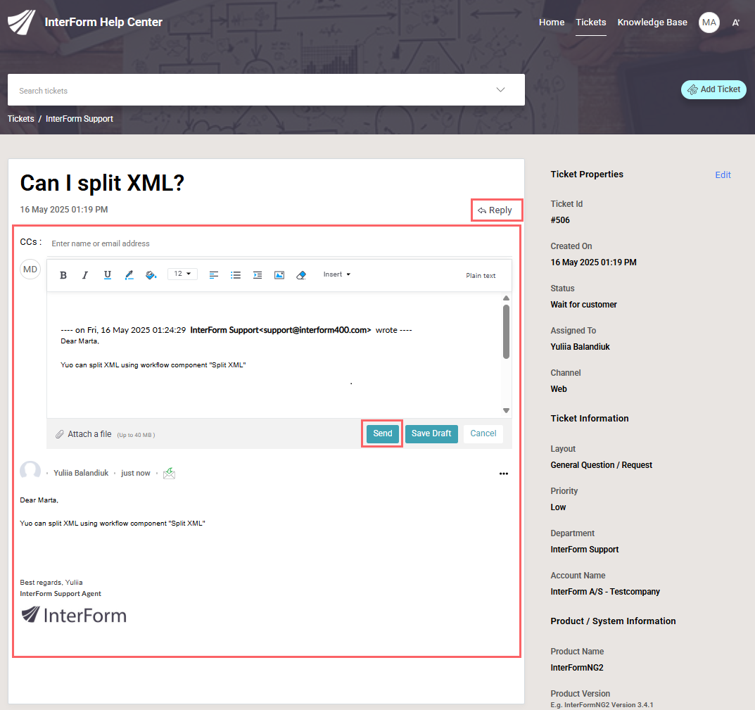Click the InterForm A/S - Testcompany account
This screenshot has height=710, width=755.
604,592
